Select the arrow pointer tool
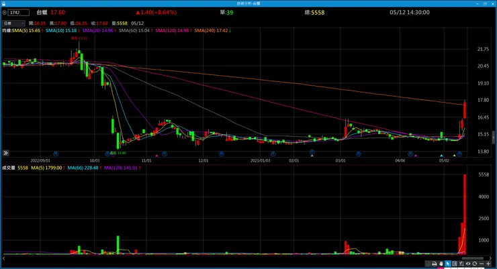 pyautogui.click(x=448, y=264)
